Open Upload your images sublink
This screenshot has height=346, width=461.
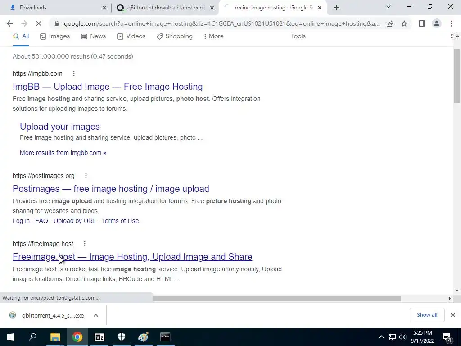click(60, 127)
